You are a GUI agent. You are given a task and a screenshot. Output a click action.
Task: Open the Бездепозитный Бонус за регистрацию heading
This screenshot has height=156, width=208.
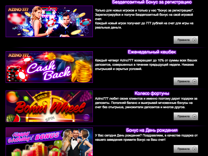pyautogui.click(x=152, y=2)
